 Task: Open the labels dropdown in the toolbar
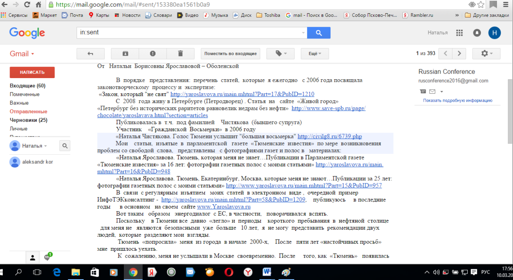[280, 54]
